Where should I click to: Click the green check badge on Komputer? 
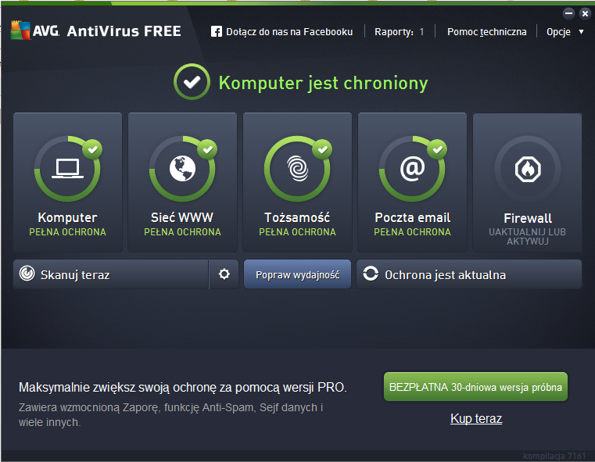click(92, 149)
